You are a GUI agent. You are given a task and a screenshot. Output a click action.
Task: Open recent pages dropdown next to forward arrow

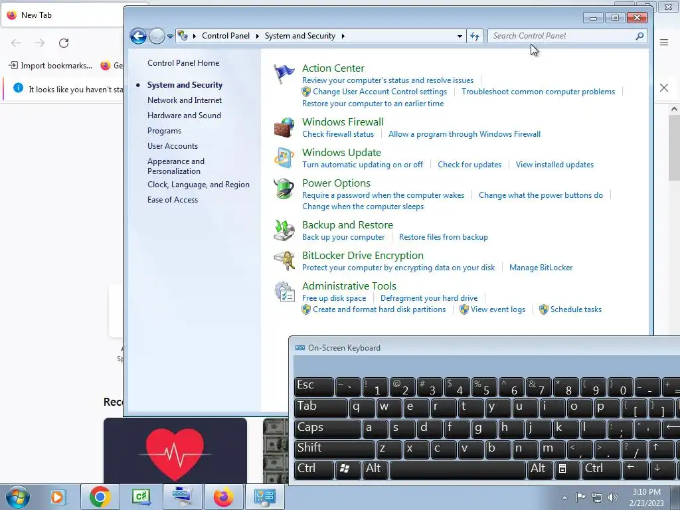click(x=170, y=36)
